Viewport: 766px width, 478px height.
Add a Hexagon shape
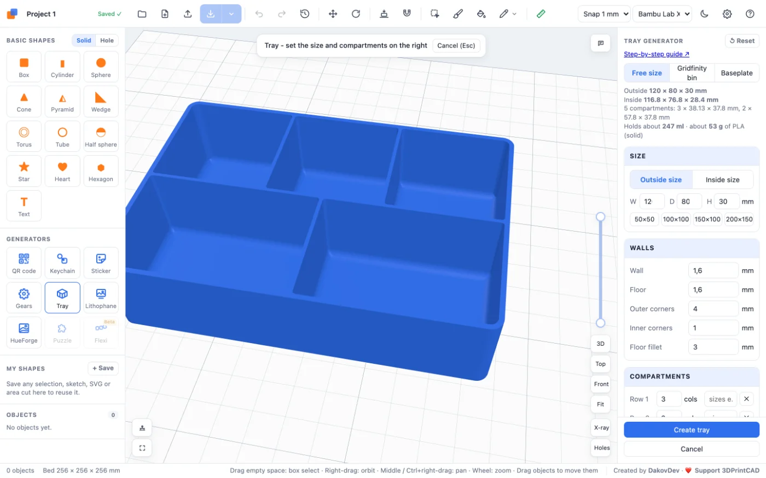coord(101,172)
